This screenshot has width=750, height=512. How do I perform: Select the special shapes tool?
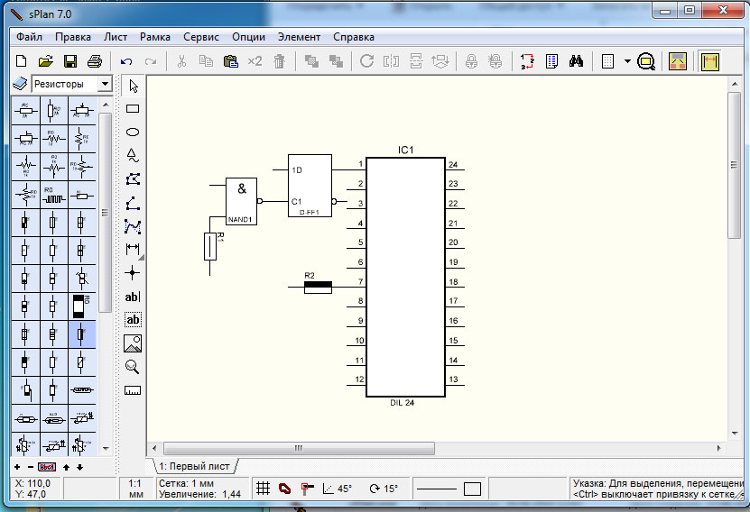point(133,155)
